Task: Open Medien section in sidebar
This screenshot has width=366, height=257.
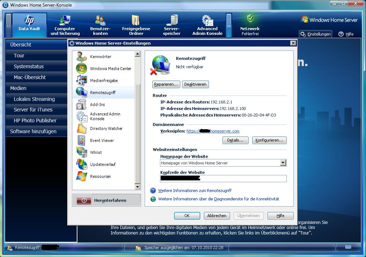Action: click(x=36, y=88)
